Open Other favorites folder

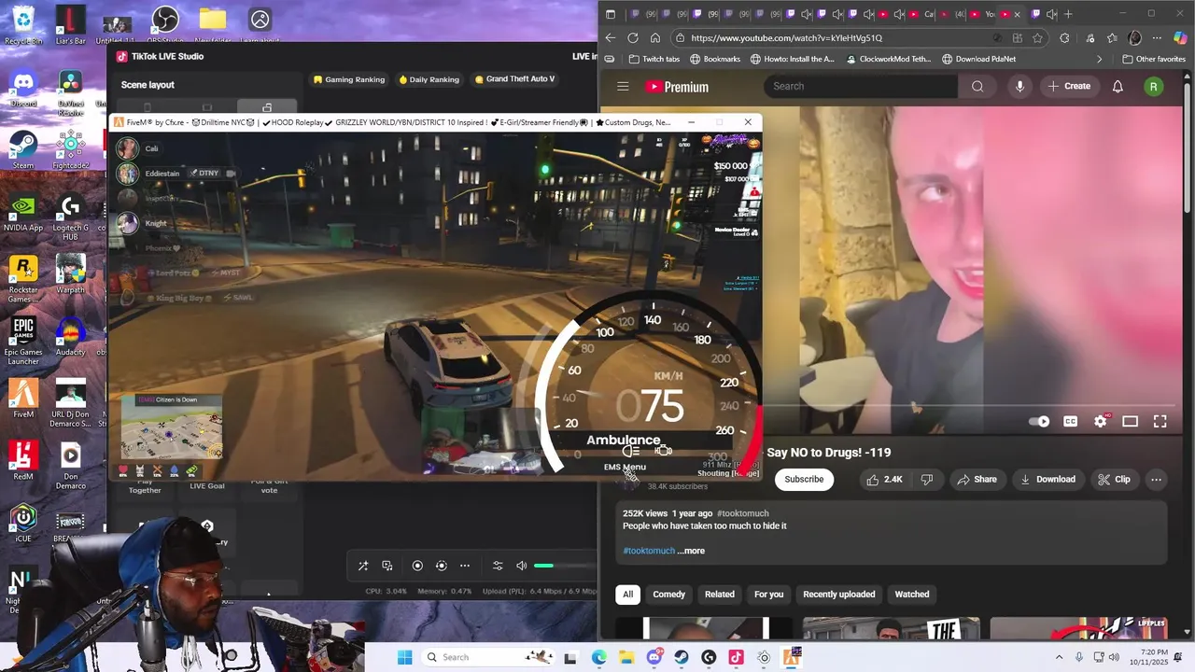(1154, 59)
